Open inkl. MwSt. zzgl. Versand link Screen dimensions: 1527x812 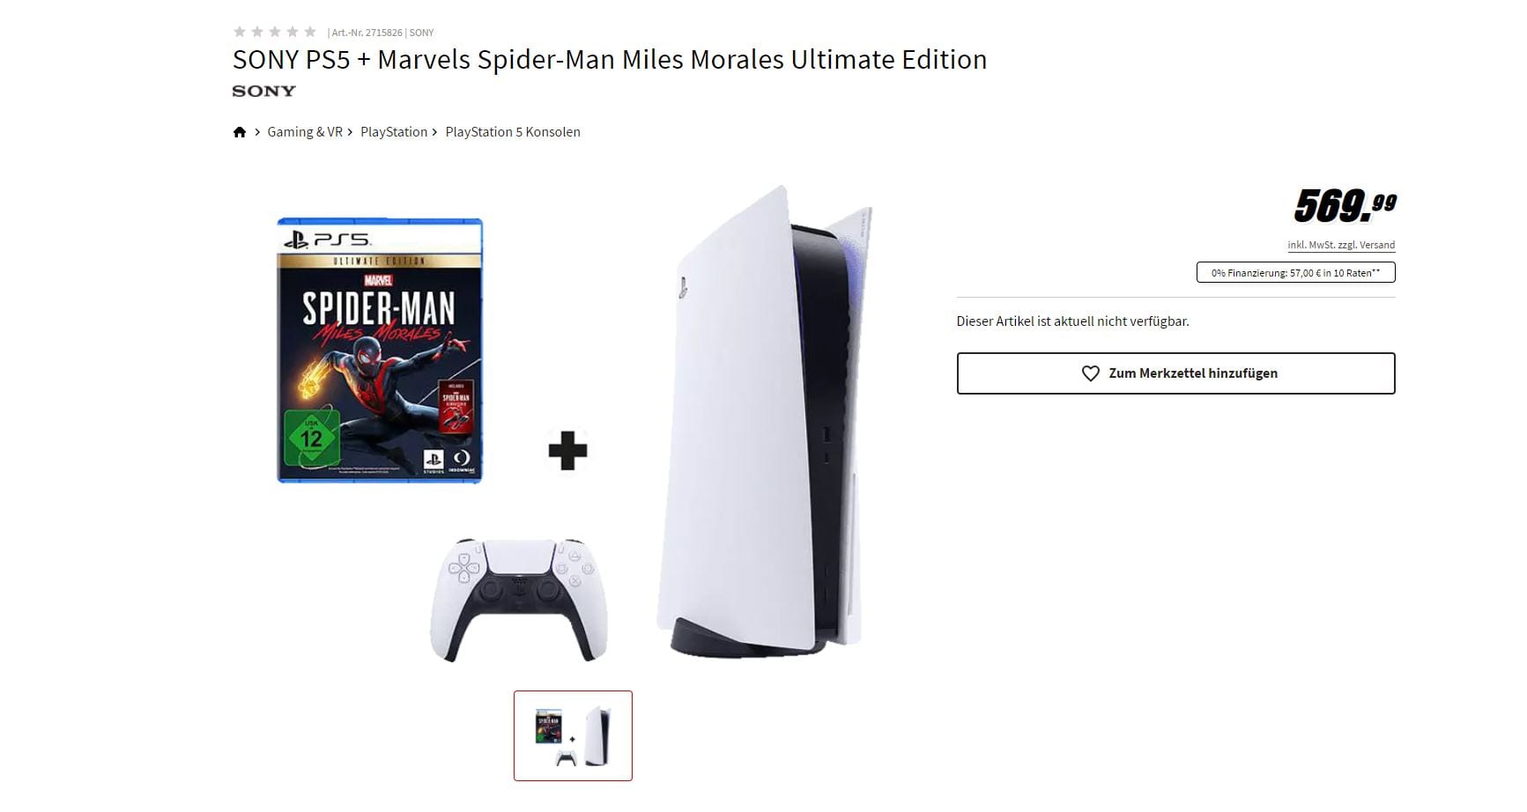1341,245
